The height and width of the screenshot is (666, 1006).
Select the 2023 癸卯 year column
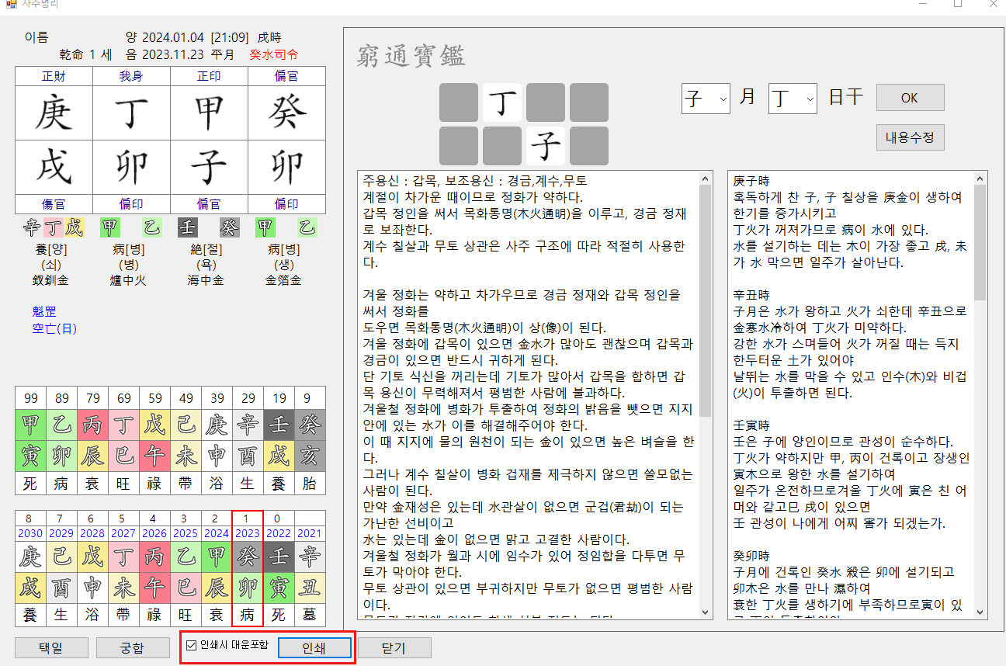248,569
